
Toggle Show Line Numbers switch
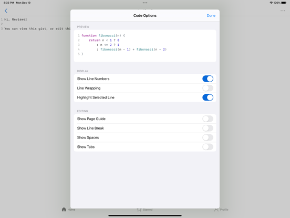click(208, 79)
